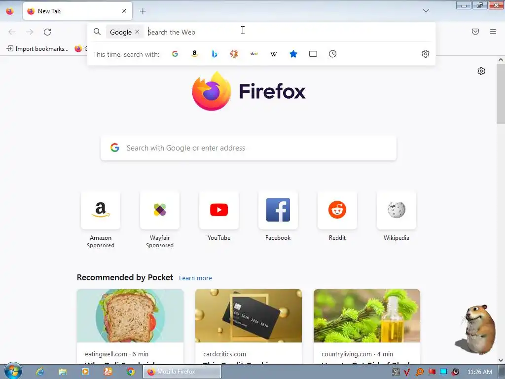Select the Mozilla Firefox taskbar button
This screenshot has height=379, width=505.
[x=182, y=372]
